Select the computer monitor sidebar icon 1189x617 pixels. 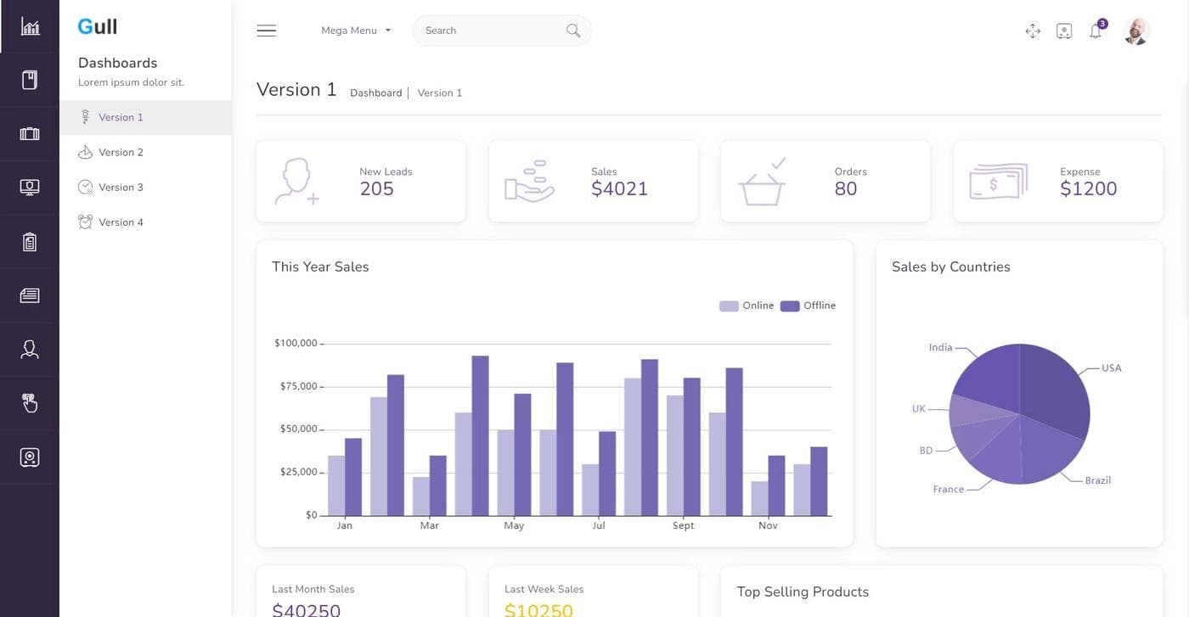click(30, 188)
